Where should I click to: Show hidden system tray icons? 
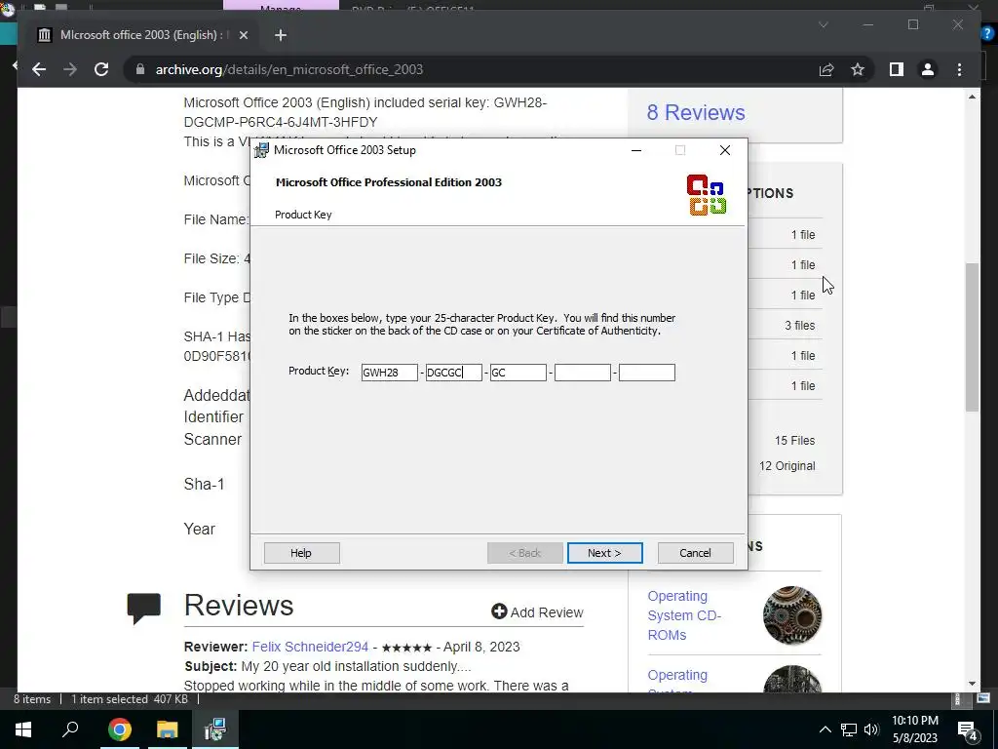click(x=825, y=729)
